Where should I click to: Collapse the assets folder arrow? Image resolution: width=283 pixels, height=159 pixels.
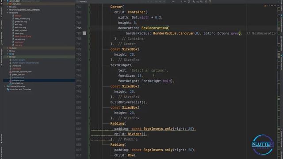pyautogui.click(x=8, y=13)
